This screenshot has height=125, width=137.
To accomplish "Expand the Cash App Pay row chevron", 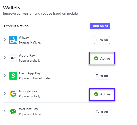I will point(5,75).
